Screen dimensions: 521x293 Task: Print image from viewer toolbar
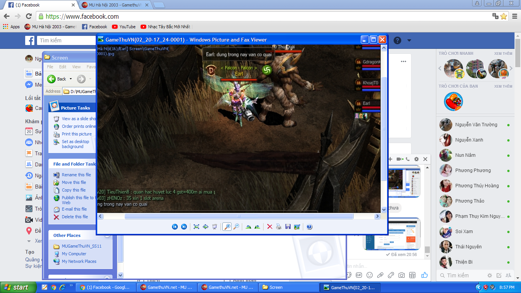pos(279,227)
